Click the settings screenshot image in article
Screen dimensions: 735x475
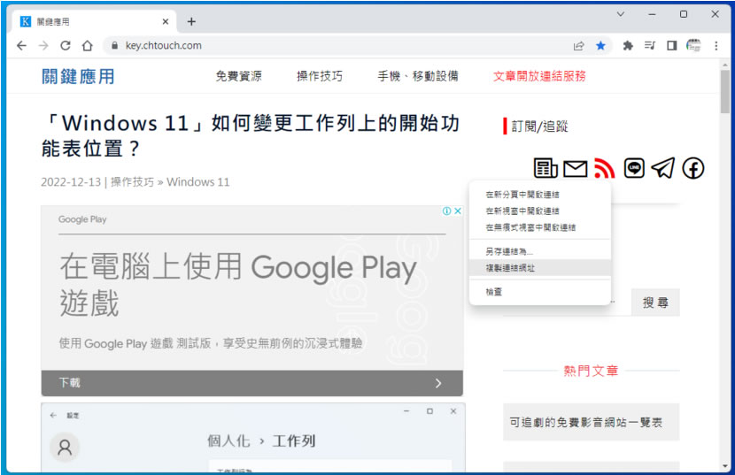point(253,438)
